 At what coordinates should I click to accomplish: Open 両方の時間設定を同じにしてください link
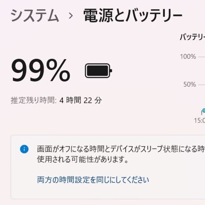93,180
